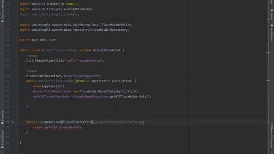This screenshot has height=154, width=274.
Task: Click getAllPlaceHolderData in the return statement
Action: pos(63,127)
